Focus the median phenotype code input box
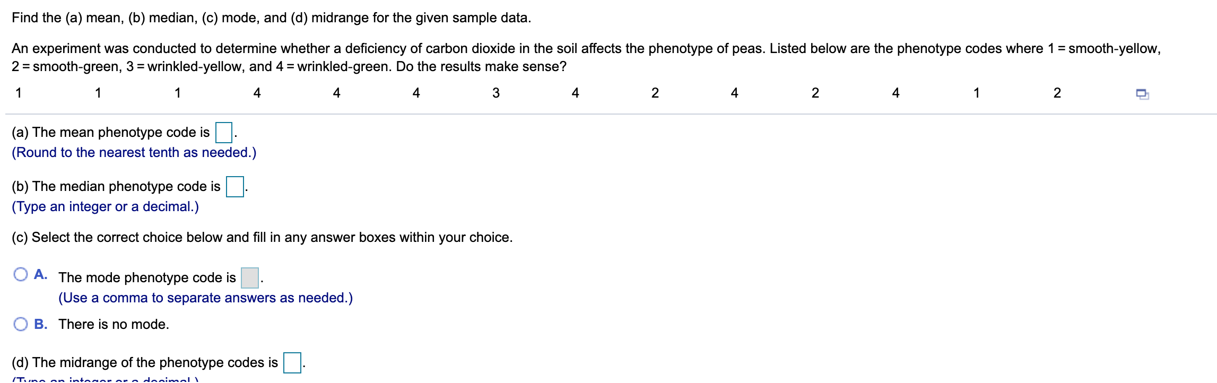This screenshot has width=1217, height=383. pyautogui.click(x=234, y=187)
